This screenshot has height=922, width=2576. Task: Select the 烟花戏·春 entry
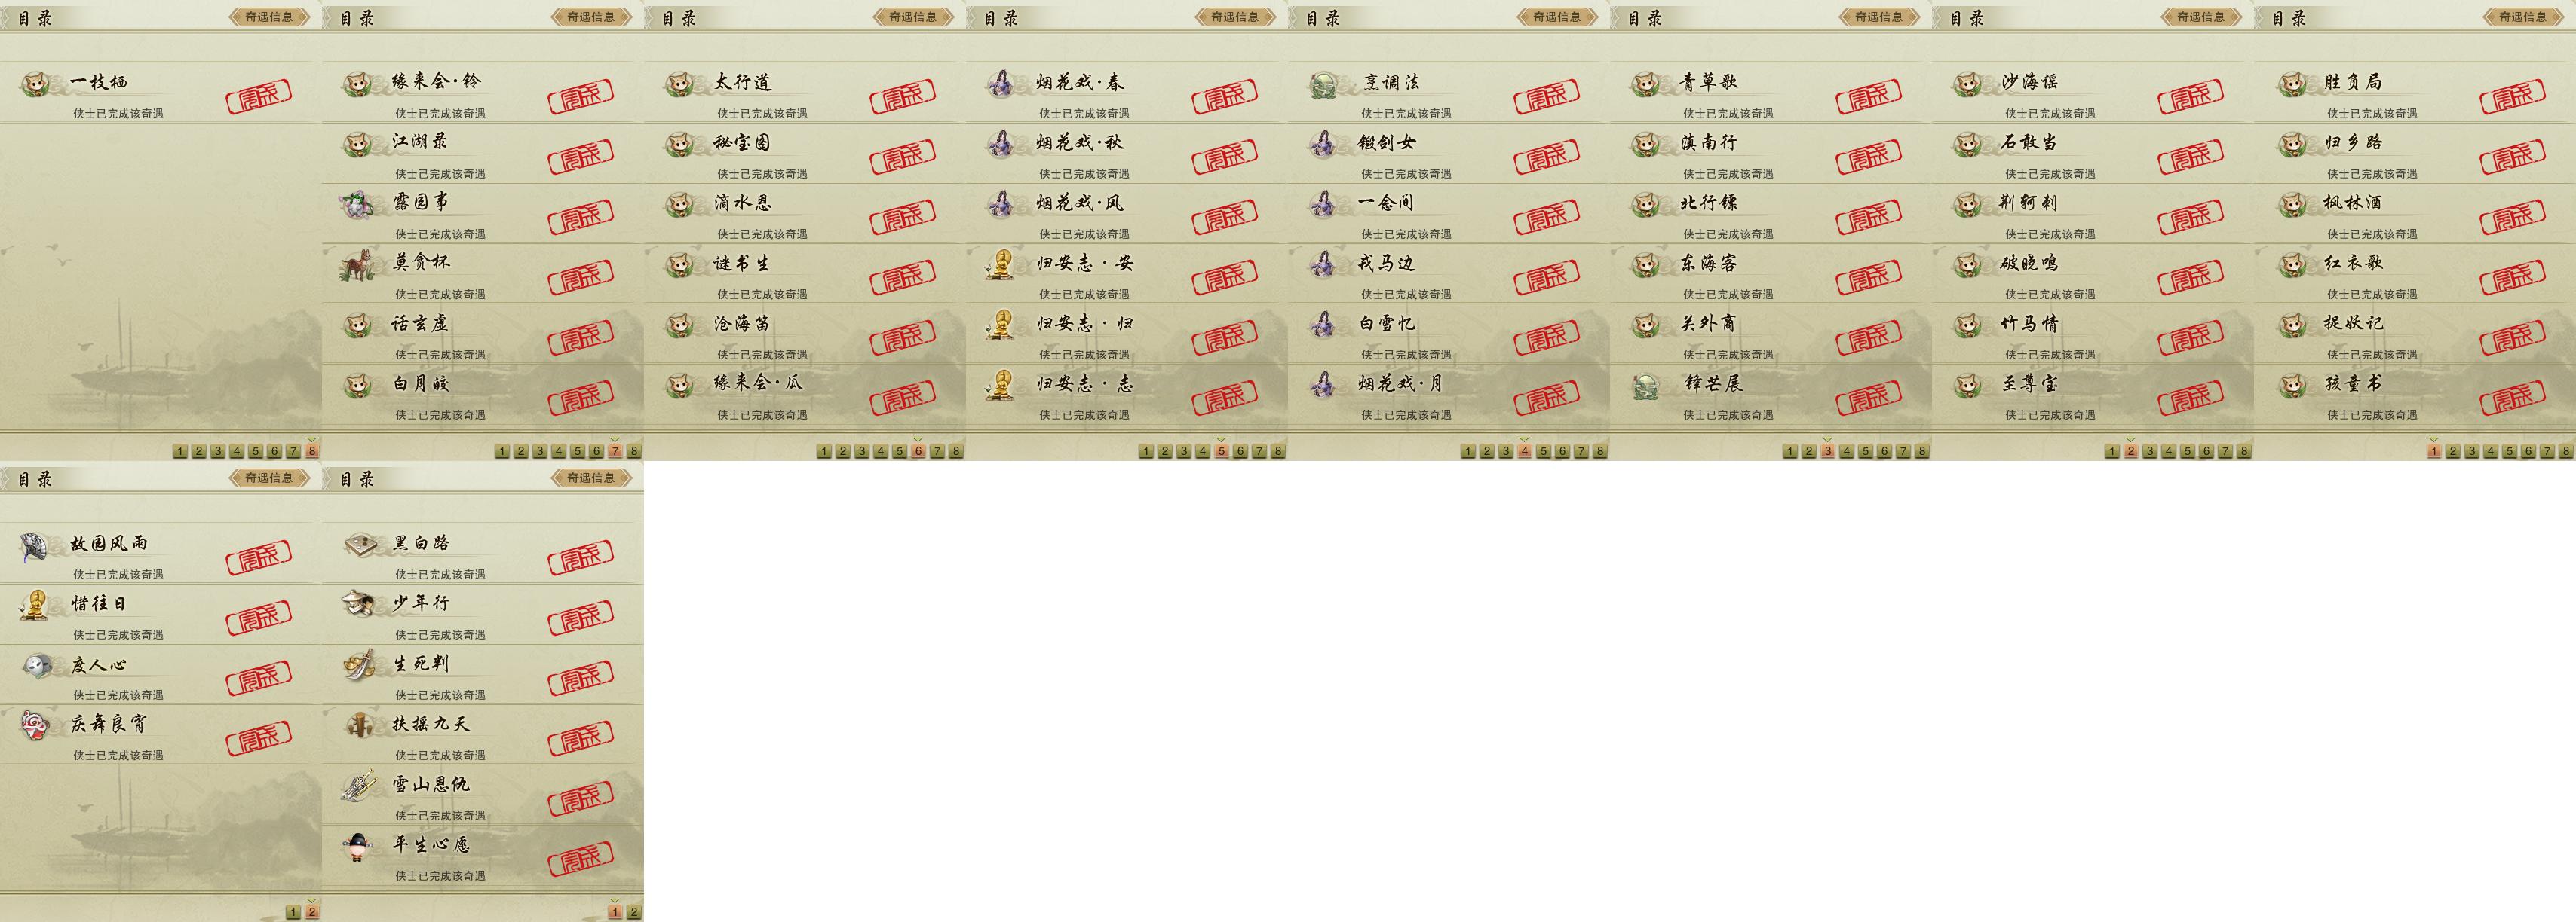(1127, 93)
